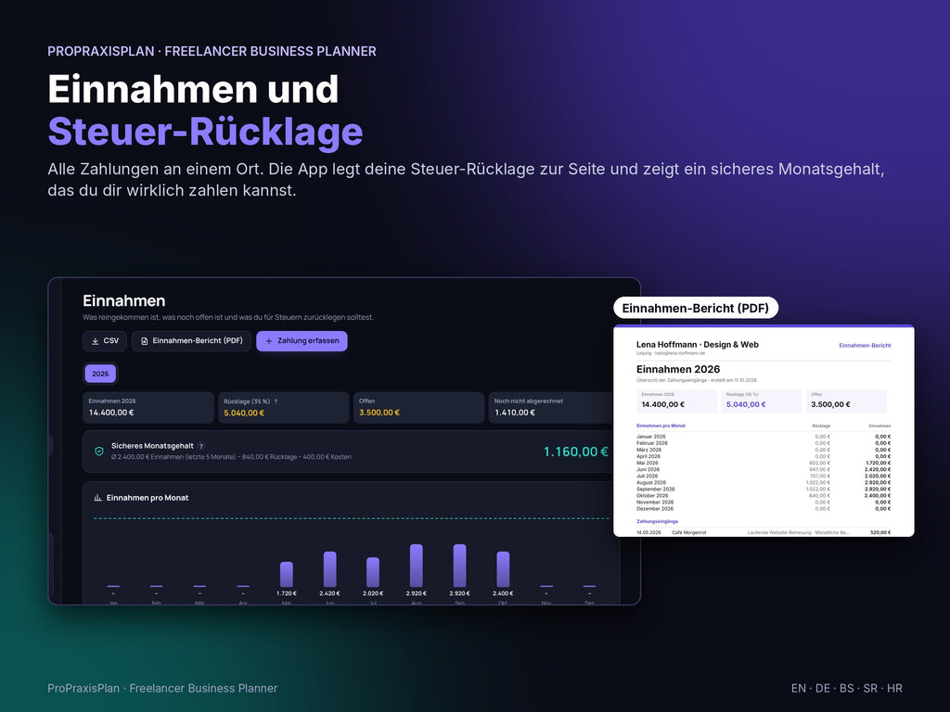Image resolution: width=950 pixels, height=712 pixels.
Task: Click the Zahlung erfassen button
Action: click(302, 341)
